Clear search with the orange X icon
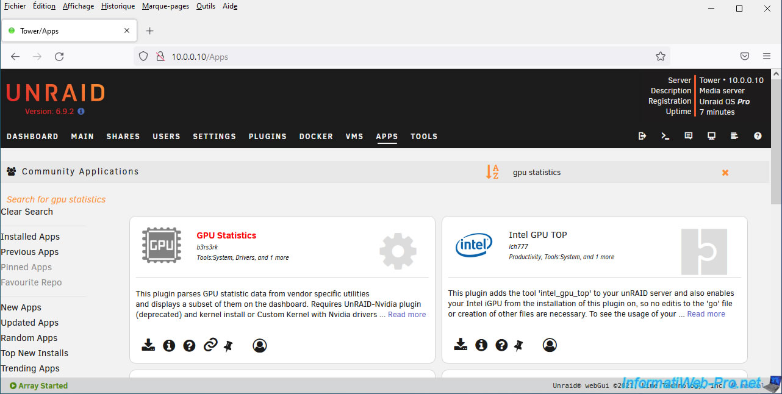The width and height of the screenshot is (782, 394). pos(725,173)
